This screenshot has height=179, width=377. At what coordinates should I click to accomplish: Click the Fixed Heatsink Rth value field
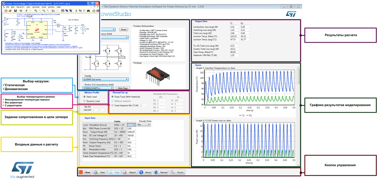pyautogui.click(x=143, y=105)
